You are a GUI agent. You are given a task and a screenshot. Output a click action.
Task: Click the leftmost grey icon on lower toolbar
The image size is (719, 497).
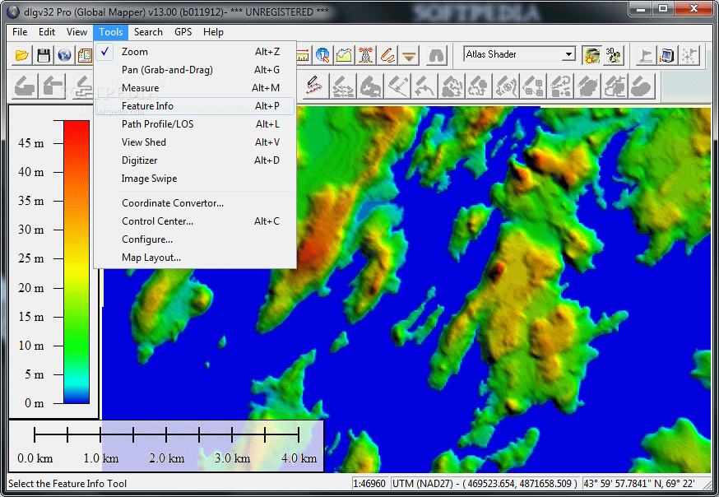[25, 86]
